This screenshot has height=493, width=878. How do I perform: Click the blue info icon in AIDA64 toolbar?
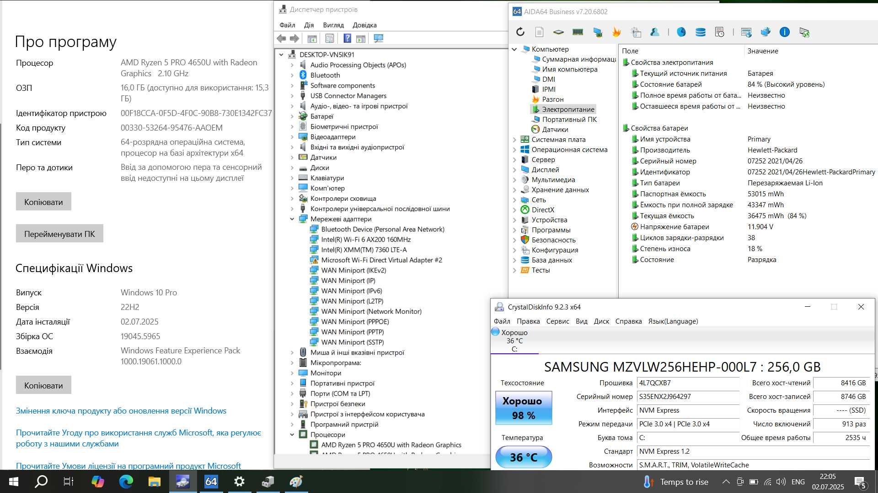coord(785,32)
